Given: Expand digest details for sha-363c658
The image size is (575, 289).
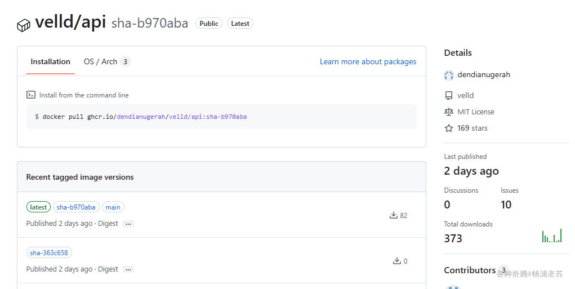Looking at the screenshot, I should [x=128, y=269].
